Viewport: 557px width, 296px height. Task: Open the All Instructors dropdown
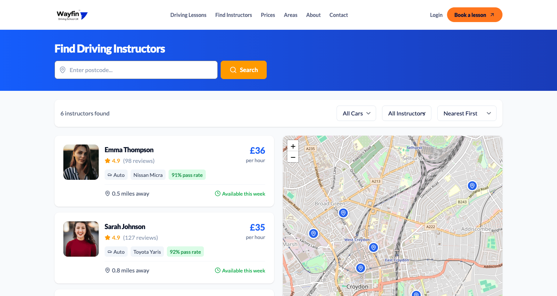click(x=407, y=113)
